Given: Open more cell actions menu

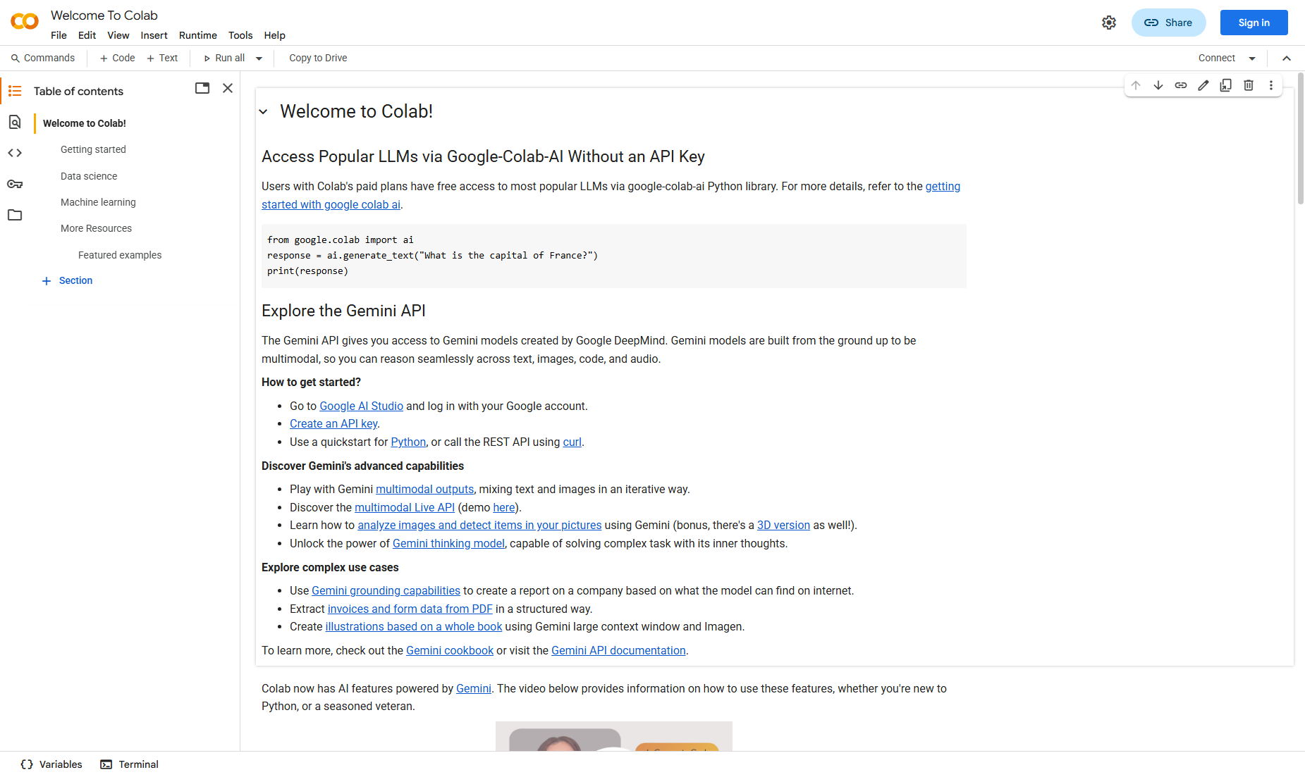Looking at the screenshot, I should click(1271, 85).
